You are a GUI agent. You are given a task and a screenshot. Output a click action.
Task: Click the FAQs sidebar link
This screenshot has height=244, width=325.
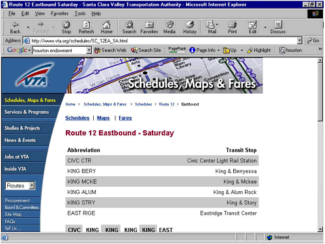(x=10, y=221)
